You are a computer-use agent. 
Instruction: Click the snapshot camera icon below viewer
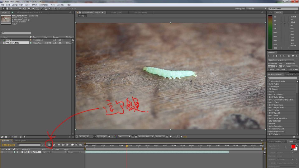[x=108, y=136]
